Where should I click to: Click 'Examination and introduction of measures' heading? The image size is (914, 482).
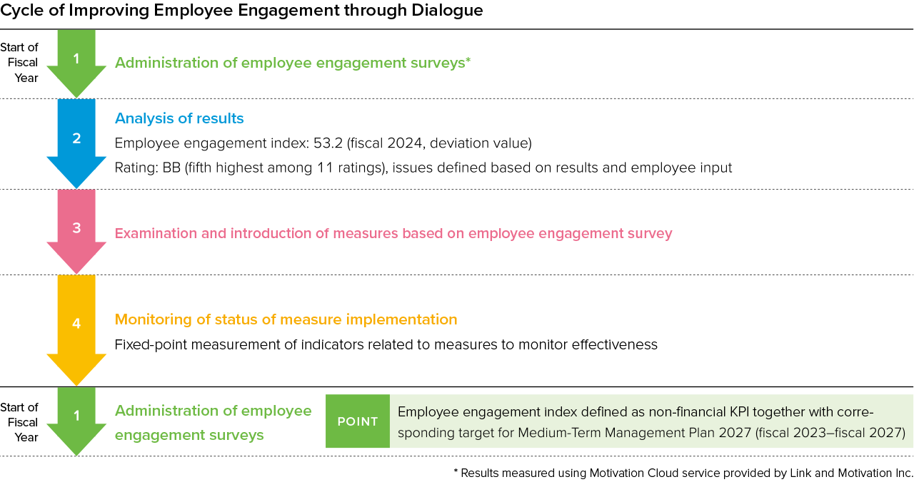[393, 233]
